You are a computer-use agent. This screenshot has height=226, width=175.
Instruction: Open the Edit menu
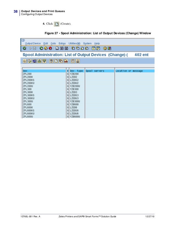click(46, 44)
